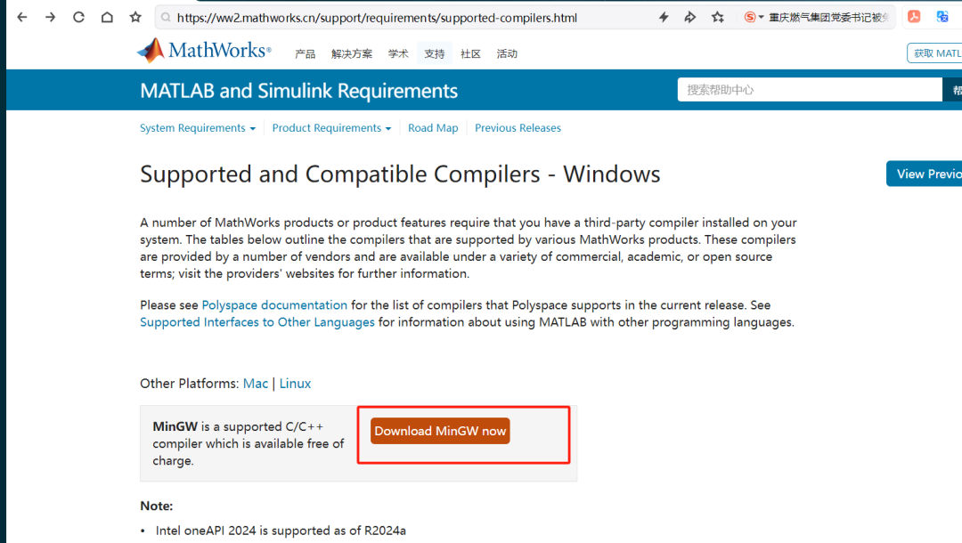Click the View Previous button
The width and height of the screenshot is (962, 543).
924,174
